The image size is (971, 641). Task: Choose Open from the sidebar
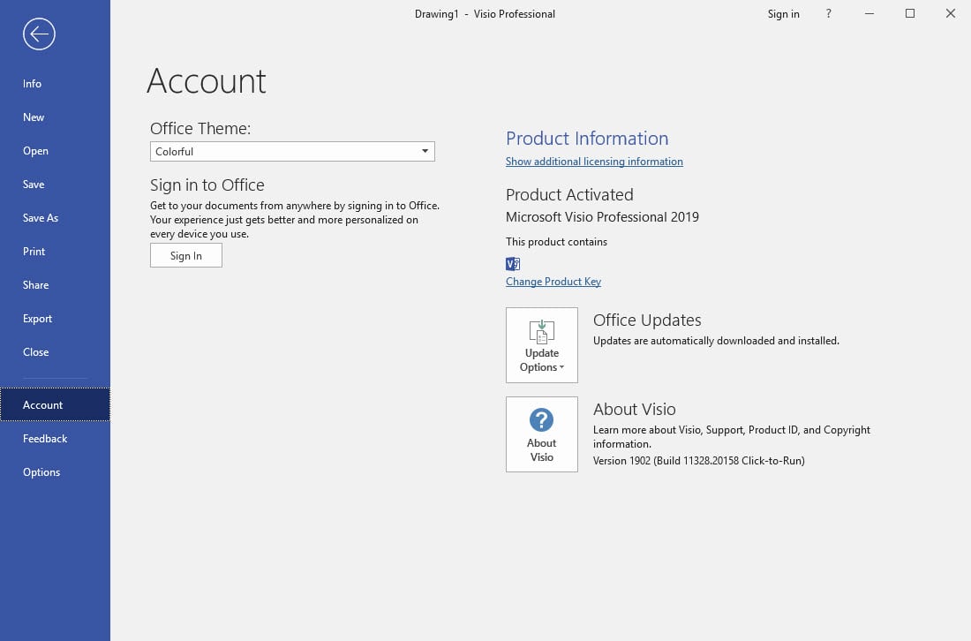(x=55, y=150)
